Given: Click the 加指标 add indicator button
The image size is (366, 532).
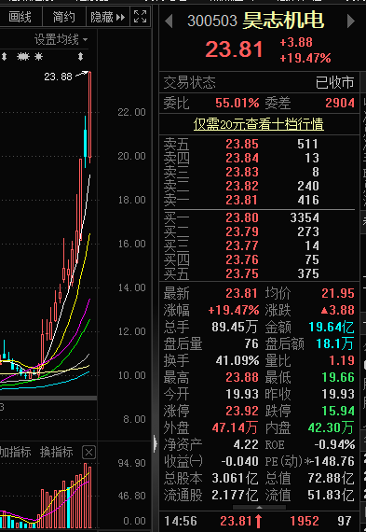Looking at the screenshot, I should tap(15, 452).
